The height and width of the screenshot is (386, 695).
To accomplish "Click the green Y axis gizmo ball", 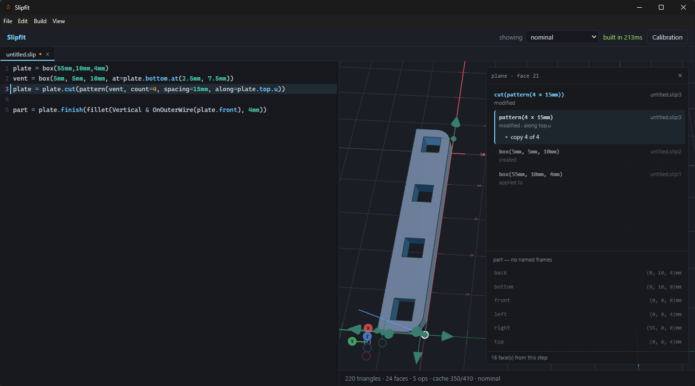I will pos(352,341).
